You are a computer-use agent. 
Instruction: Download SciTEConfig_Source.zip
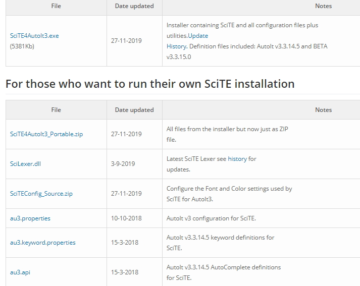point(41,194)
